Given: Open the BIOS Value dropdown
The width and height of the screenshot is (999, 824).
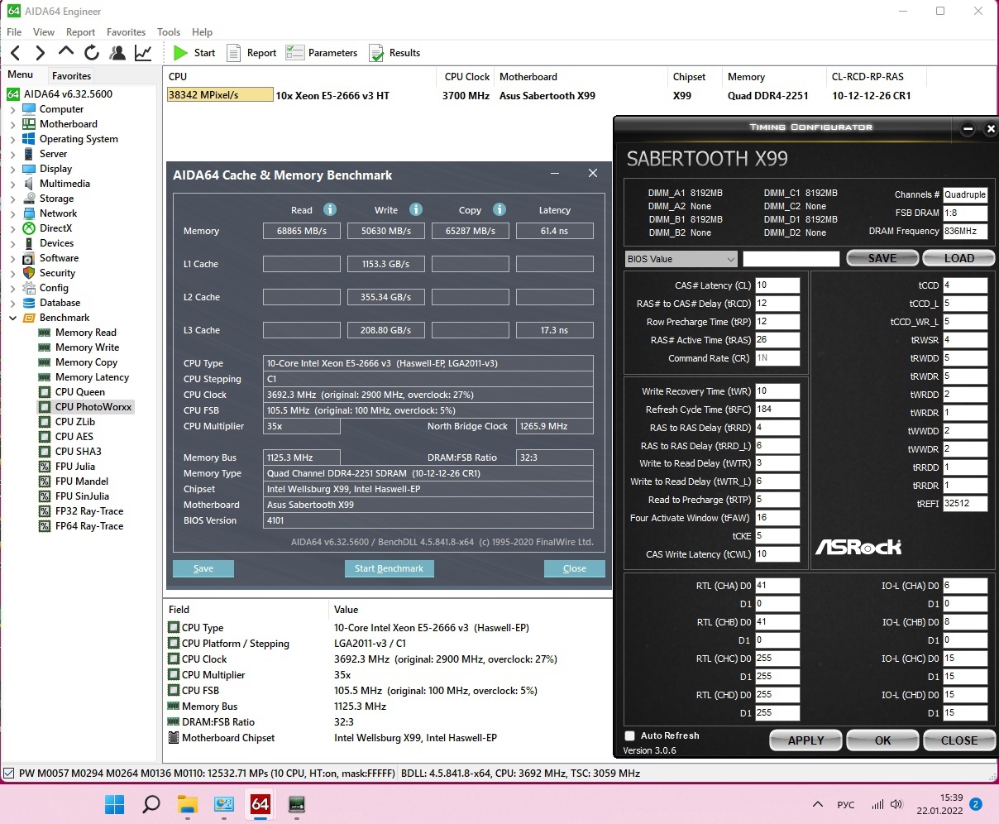Looking at the screenshot, I should click(x=681, y=259).
